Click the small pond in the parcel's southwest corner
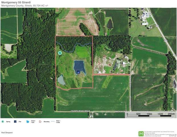 tap(61, 80)
